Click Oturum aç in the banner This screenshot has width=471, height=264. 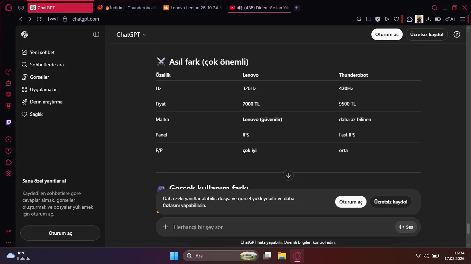[x=351, y=202]
